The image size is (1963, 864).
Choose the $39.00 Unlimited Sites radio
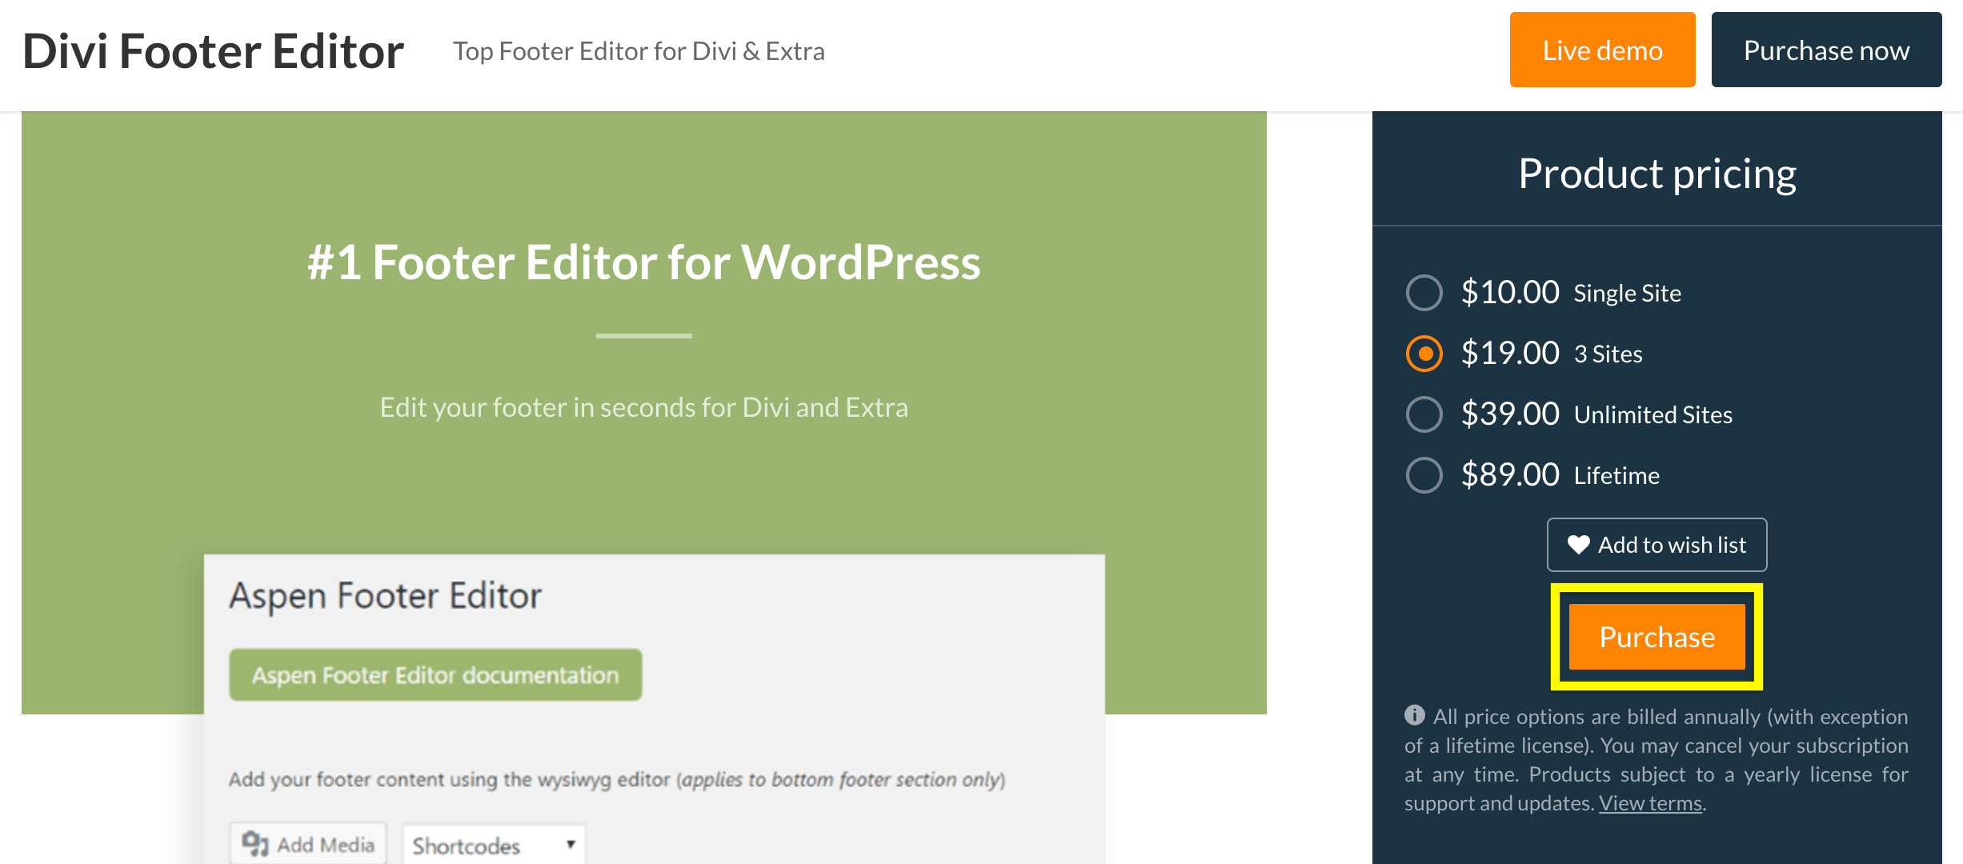[x=1424, y=414]
